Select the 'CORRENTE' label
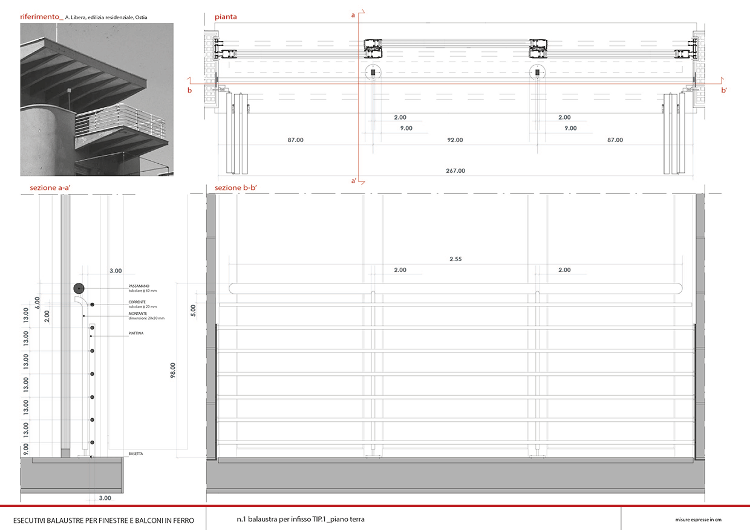Image resolution: width=750 pixels, height=530 pixels. [138, 302]
